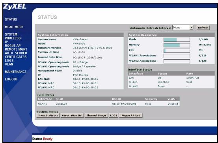Click memory value 20/32 MB
Screen dimensions: 218x143
[x=205, y=45]
